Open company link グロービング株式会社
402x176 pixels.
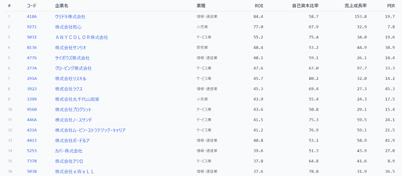click(x=73, y=68)
